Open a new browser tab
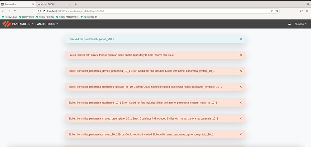311x147 pixels. coord(76,4)
